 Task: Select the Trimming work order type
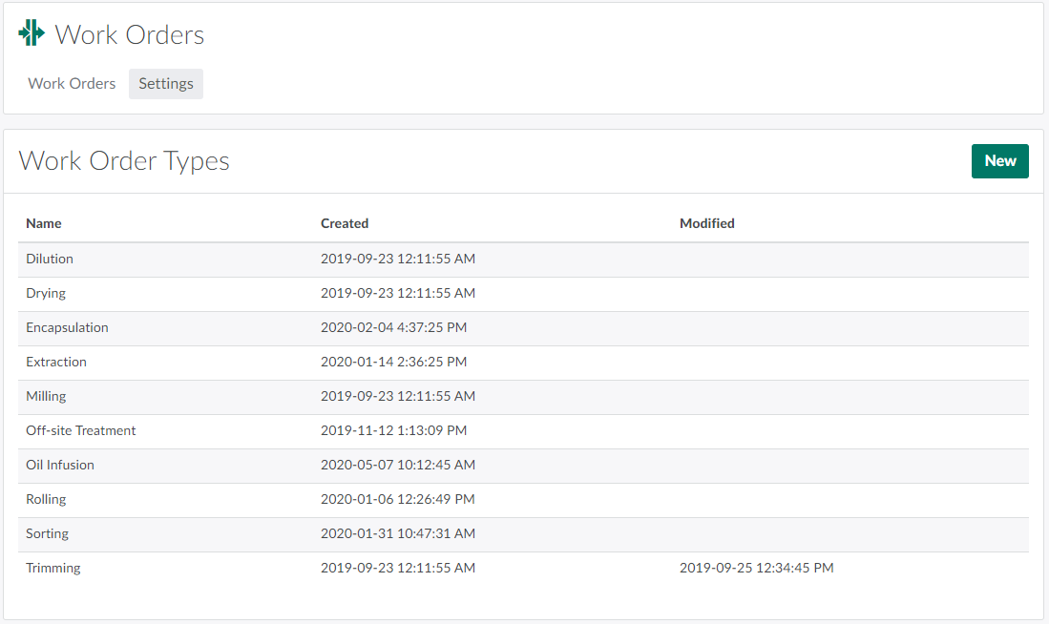(x=53, y=568)
